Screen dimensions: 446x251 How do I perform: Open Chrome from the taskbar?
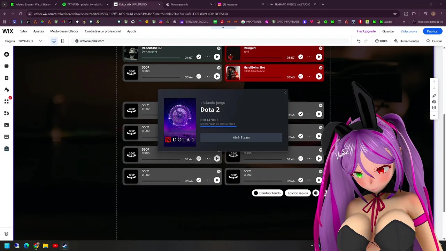36,246
